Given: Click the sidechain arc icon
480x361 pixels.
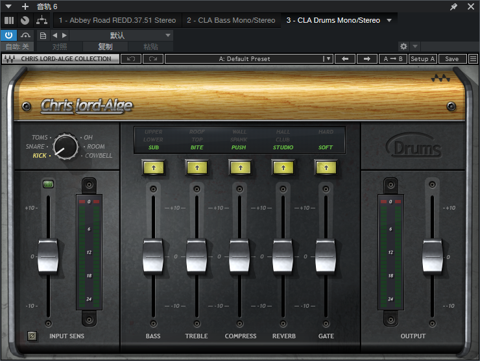Looking at the screenshot, I should [26, 35].
